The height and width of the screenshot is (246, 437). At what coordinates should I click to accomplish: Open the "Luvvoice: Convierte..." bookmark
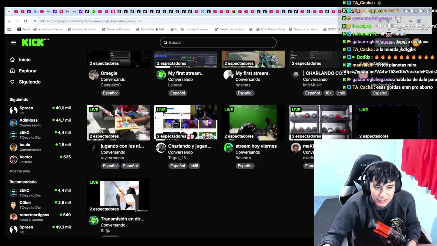(195, 29)
